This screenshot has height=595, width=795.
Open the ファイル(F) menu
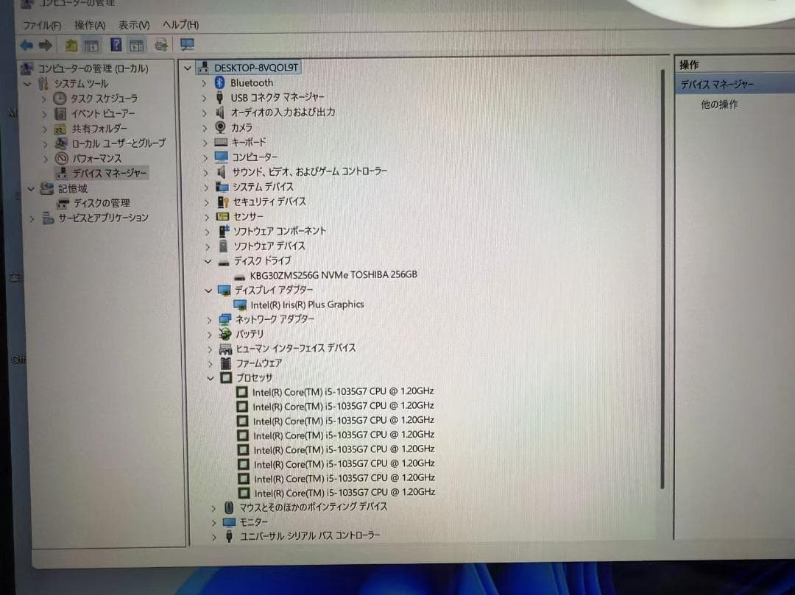[x=41, y=25]
